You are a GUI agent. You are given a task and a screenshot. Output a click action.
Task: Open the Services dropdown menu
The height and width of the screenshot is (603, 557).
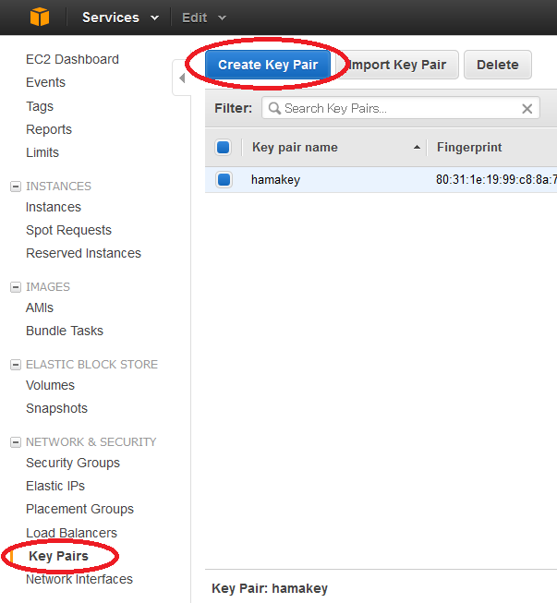point(120,18)
